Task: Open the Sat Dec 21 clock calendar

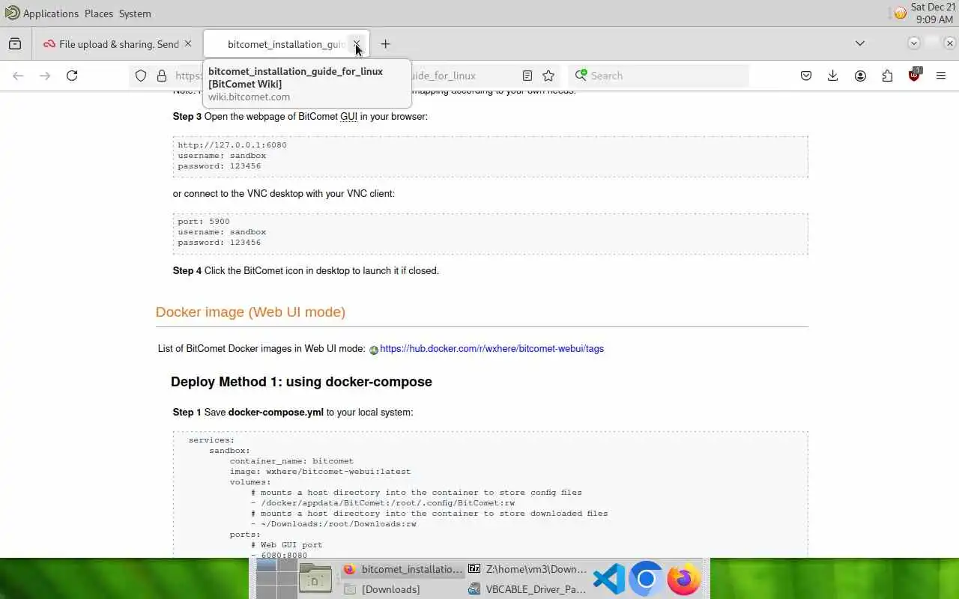Action: [x=933, y=13]
